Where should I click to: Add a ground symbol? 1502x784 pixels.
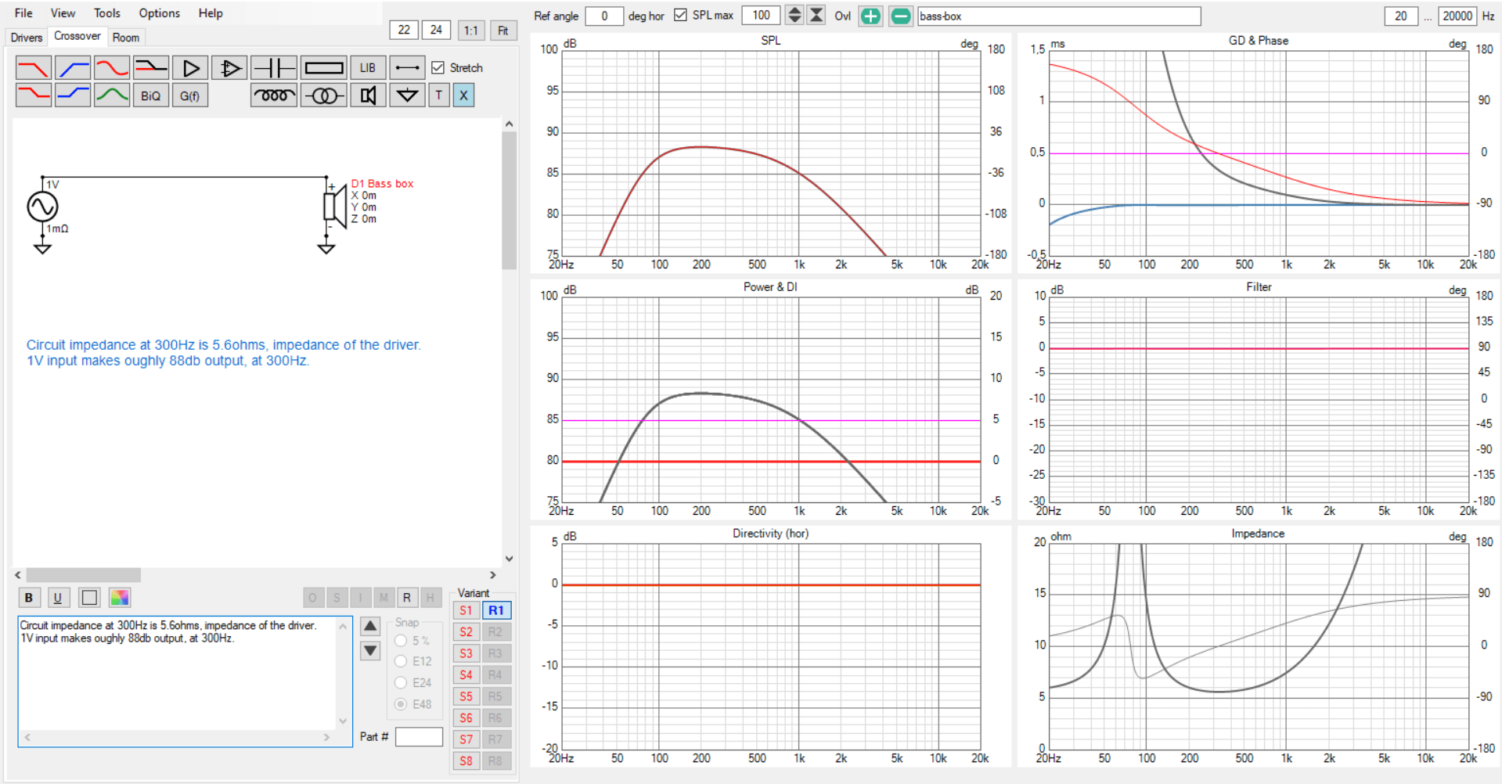pos(407,95)
